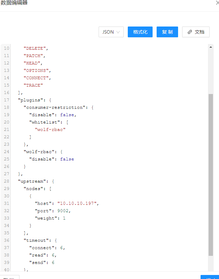Open the JSON format dropdown
The width and height of the screenshot is (219, 279).
(111, 32)
